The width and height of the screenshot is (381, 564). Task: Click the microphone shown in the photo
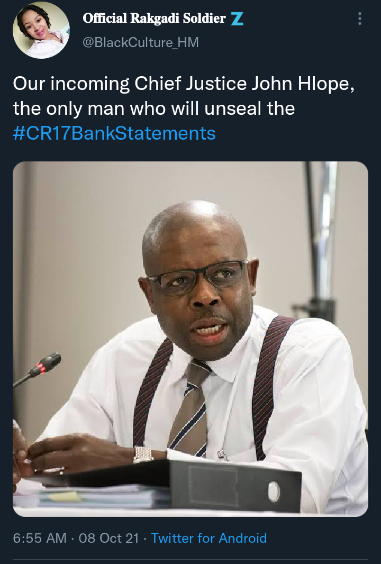click(x=37, y=369)
